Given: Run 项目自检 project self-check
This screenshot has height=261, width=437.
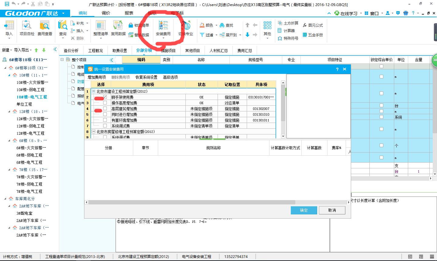Looking at the screenshot, I should click(27, 28).
